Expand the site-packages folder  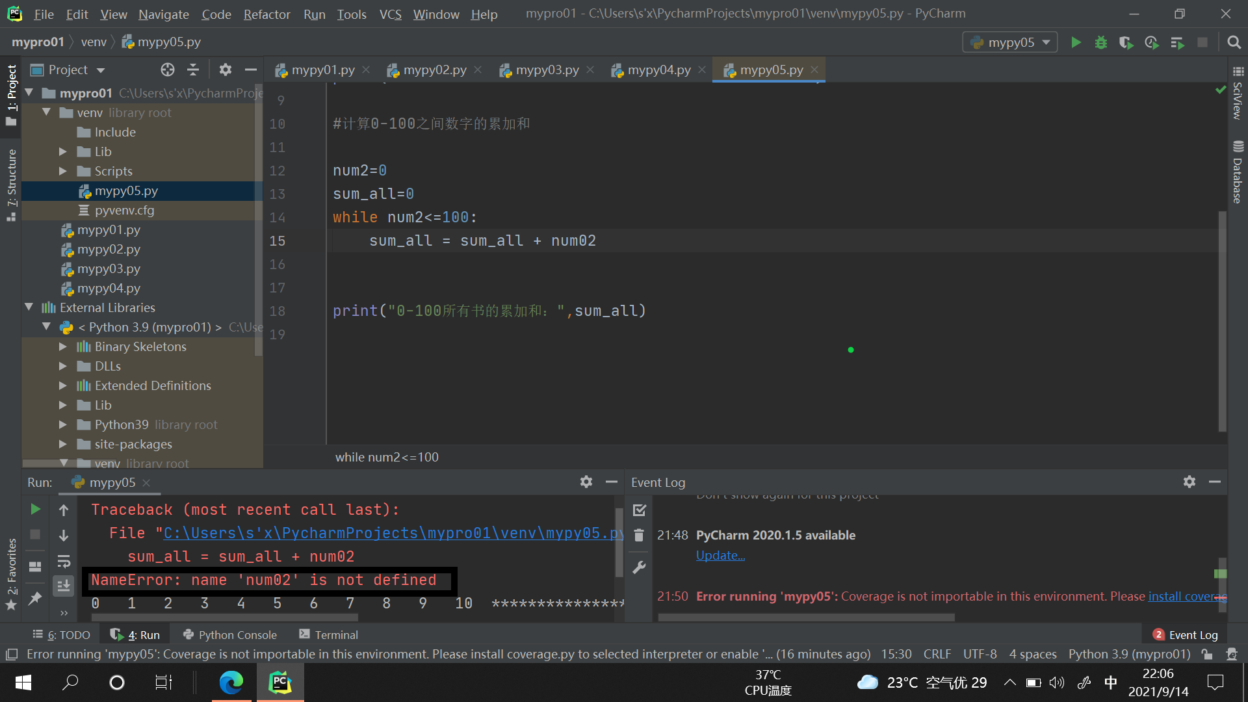point(63,444)
